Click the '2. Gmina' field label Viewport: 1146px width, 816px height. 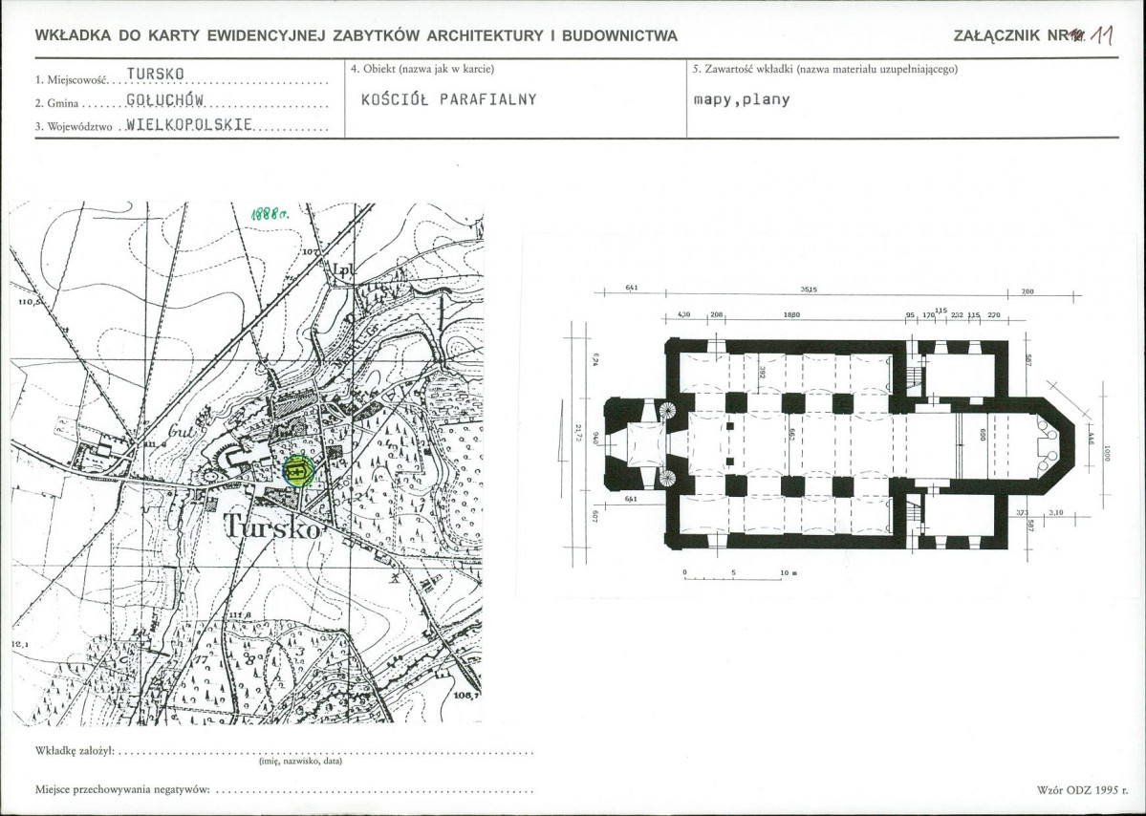pyautogui.click(x=57, y=104)
